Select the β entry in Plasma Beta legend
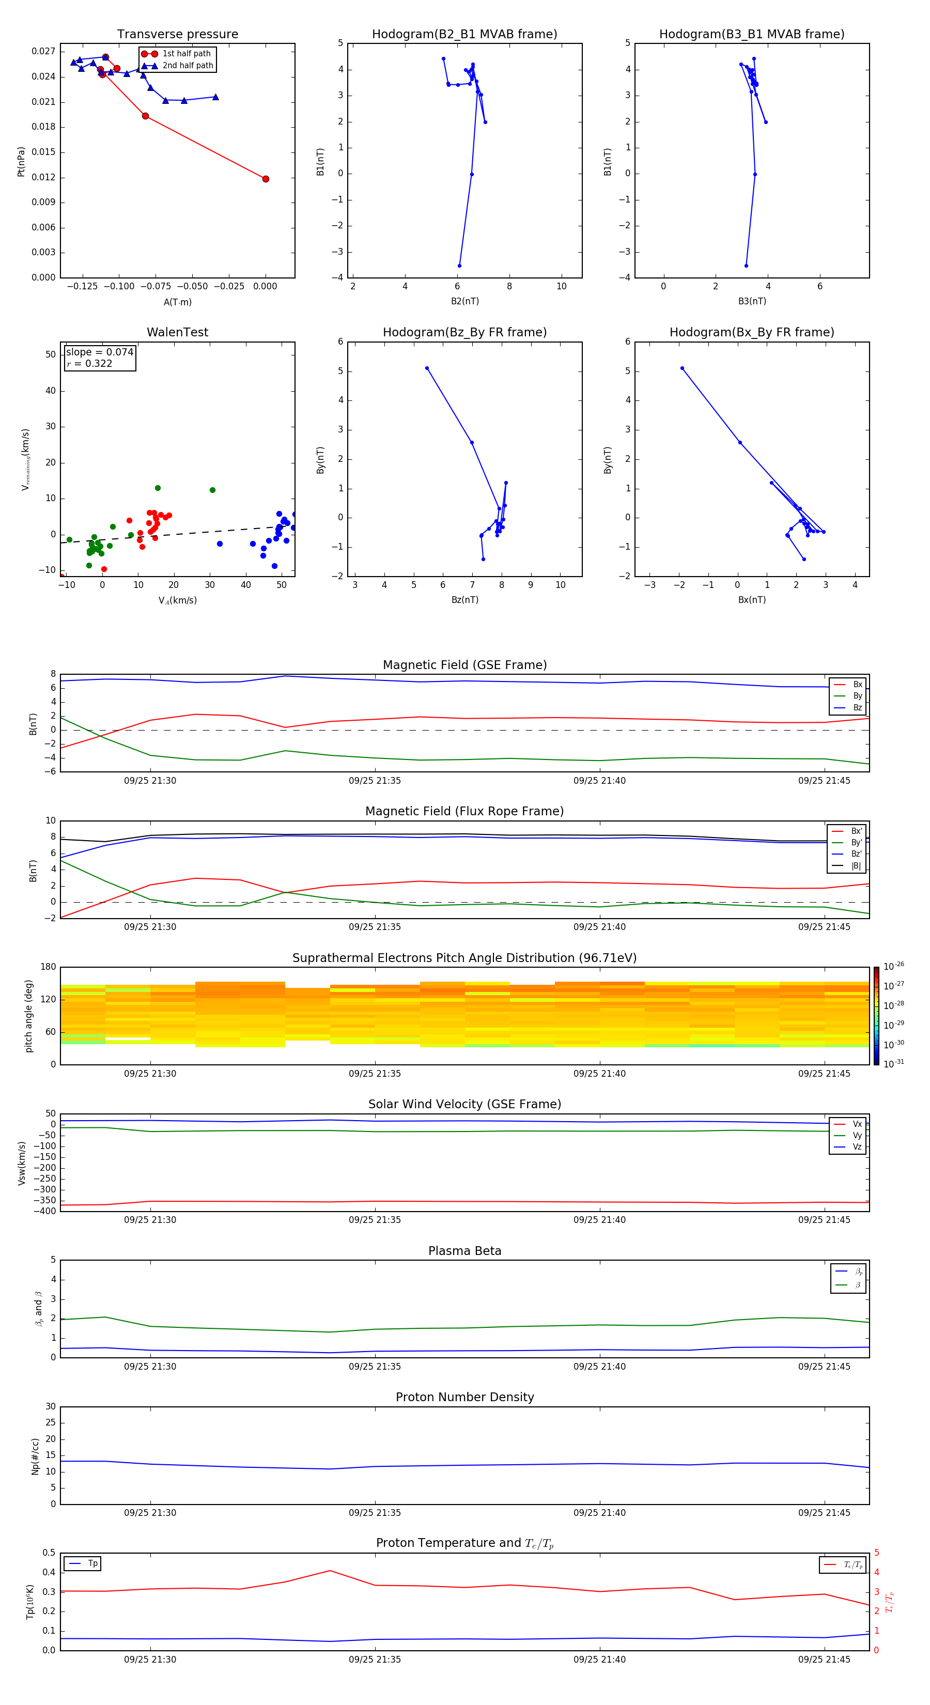The width and height of the screenshot is (930, 1705). [848, 1285]
